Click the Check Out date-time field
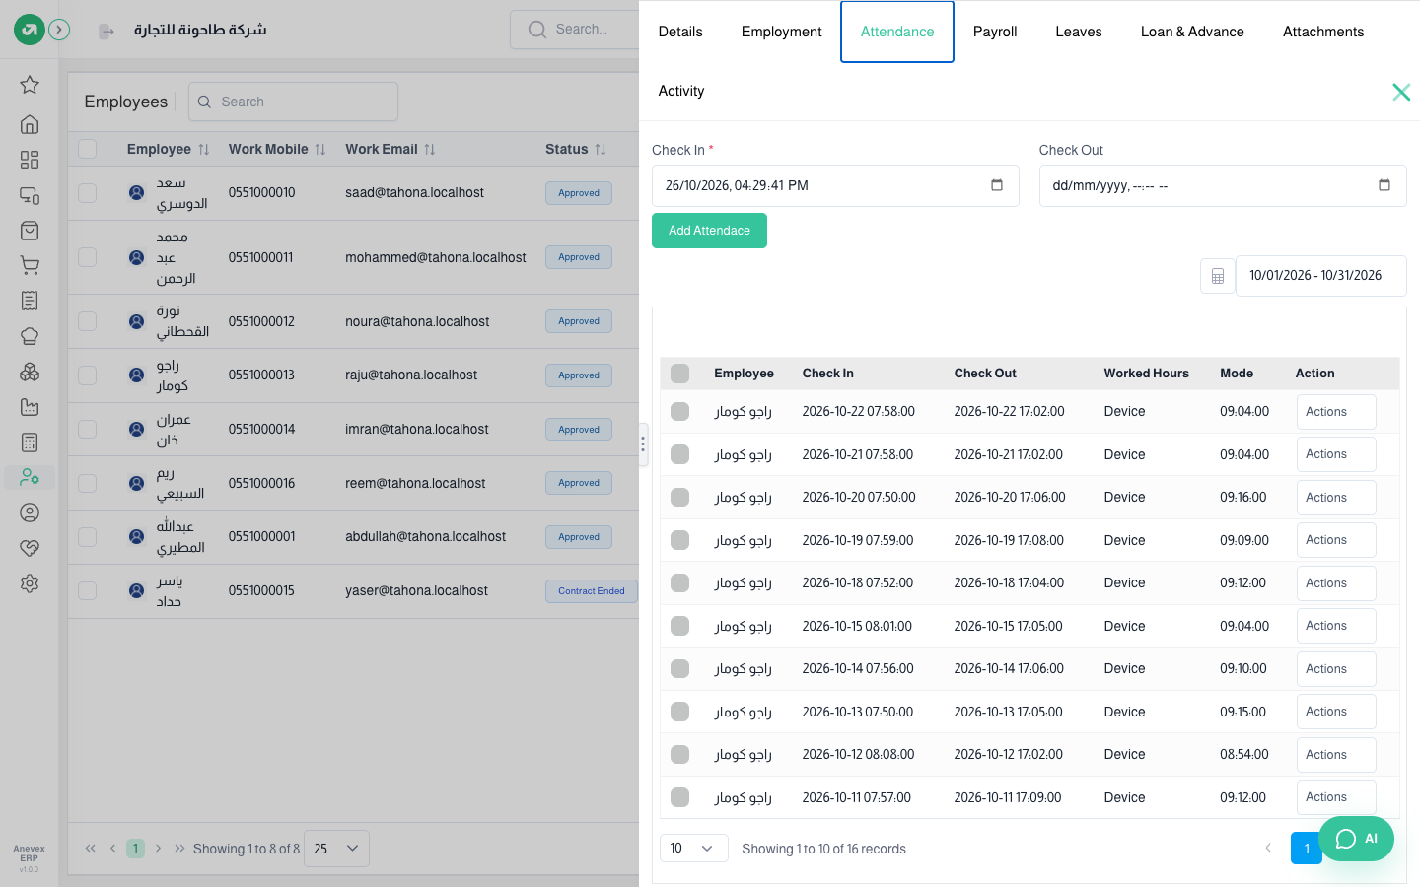The image size is (1420, 887). coord(1223,185)
